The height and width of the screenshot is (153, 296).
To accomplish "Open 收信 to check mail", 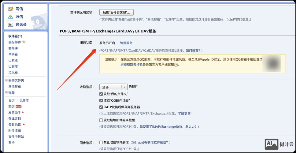I will [x=19, y=17].
